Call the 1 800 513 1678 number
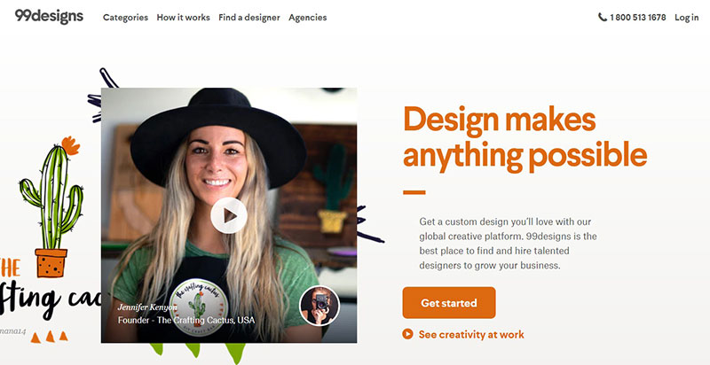Viewport: 710px width, 365px height. point(637,18)
